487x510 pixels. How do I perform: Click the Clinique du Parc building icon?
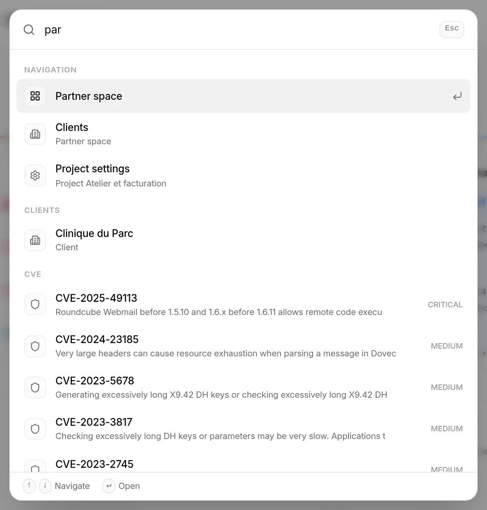[x=35, y=240]
